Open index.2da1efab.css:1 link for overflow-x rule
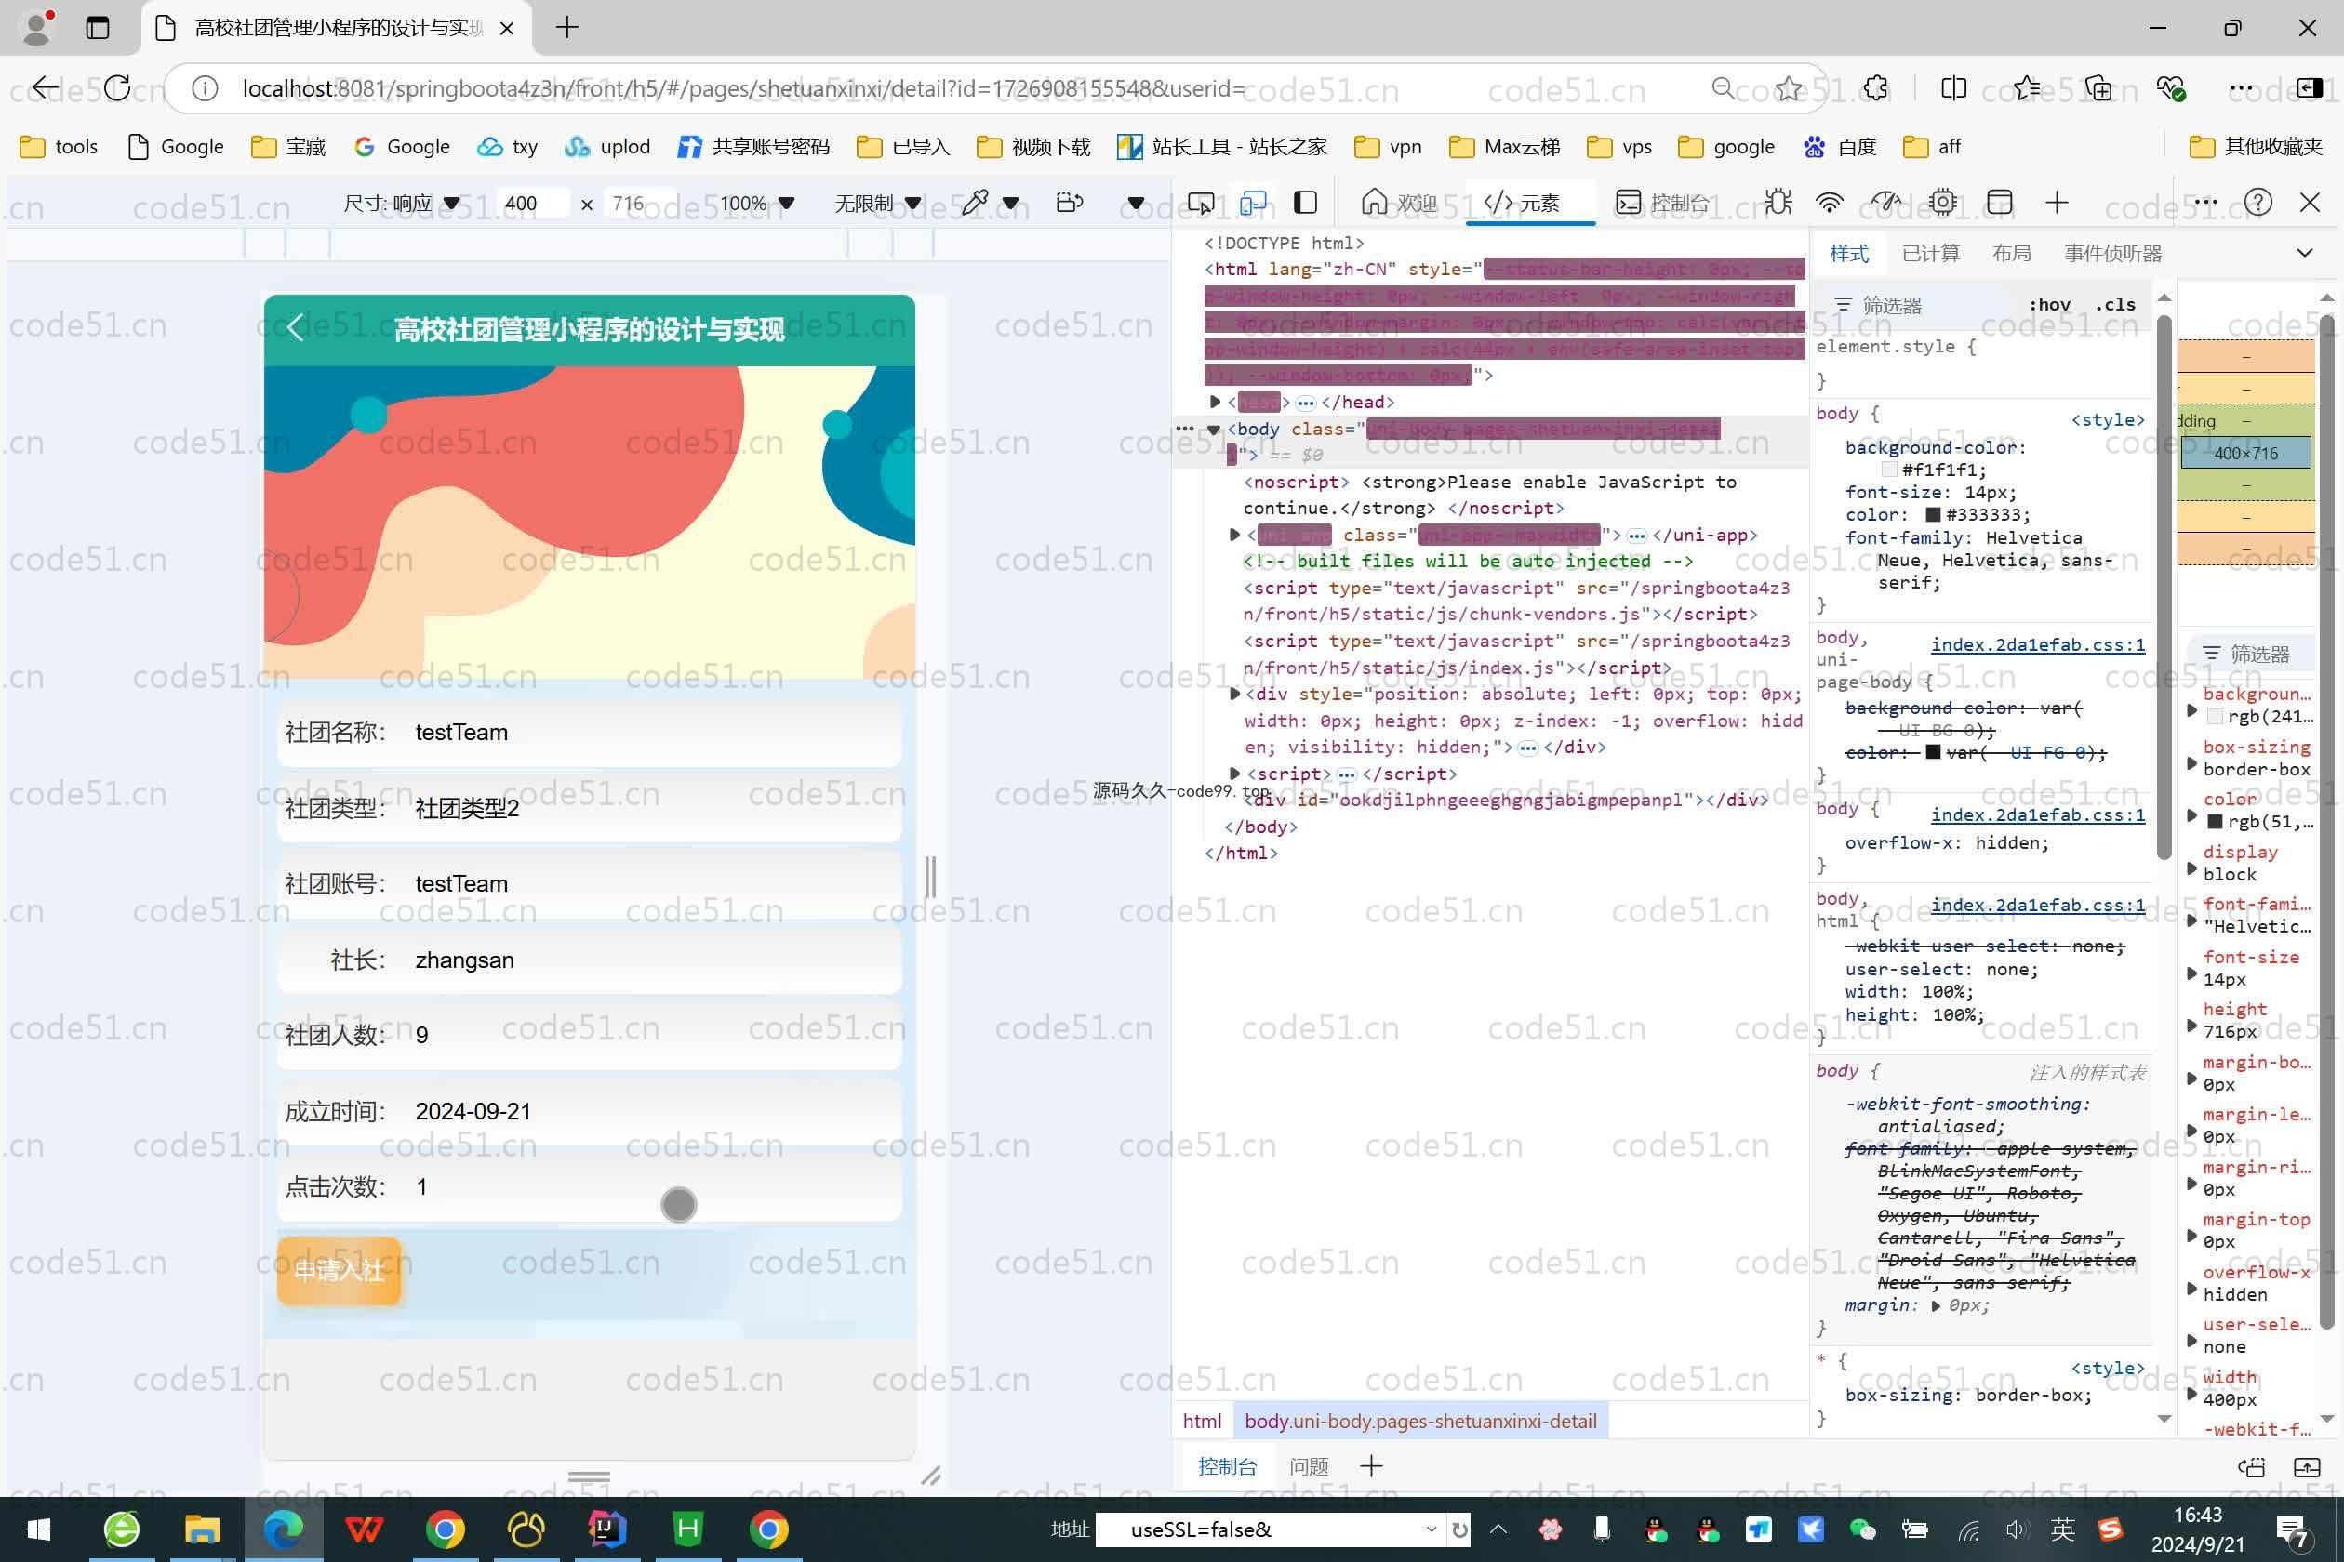This screenshot has height=1562, width=2344. click(2038, 814)
